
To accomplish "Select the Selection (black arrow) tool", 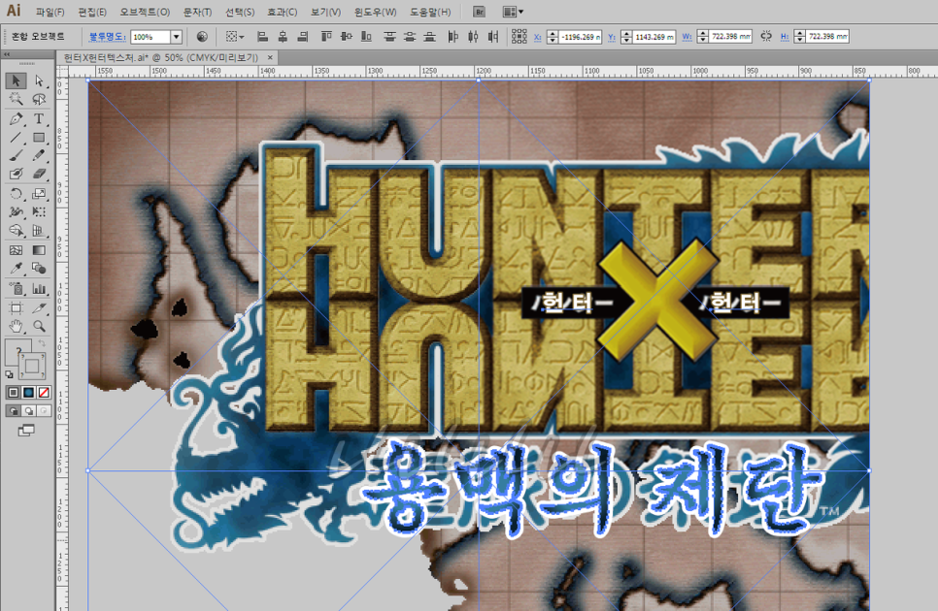I will coord(17,80).
